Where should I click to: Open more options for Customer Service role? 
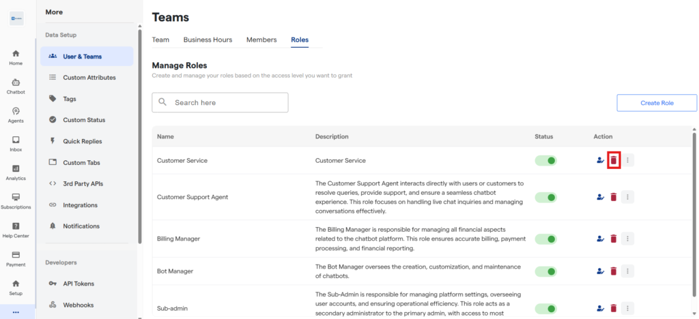tap(628, 160)
